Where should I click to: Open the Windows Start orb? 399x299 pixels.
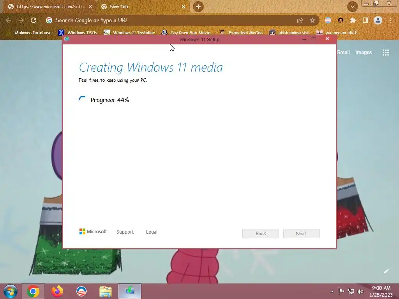click(x=11, y=291)
